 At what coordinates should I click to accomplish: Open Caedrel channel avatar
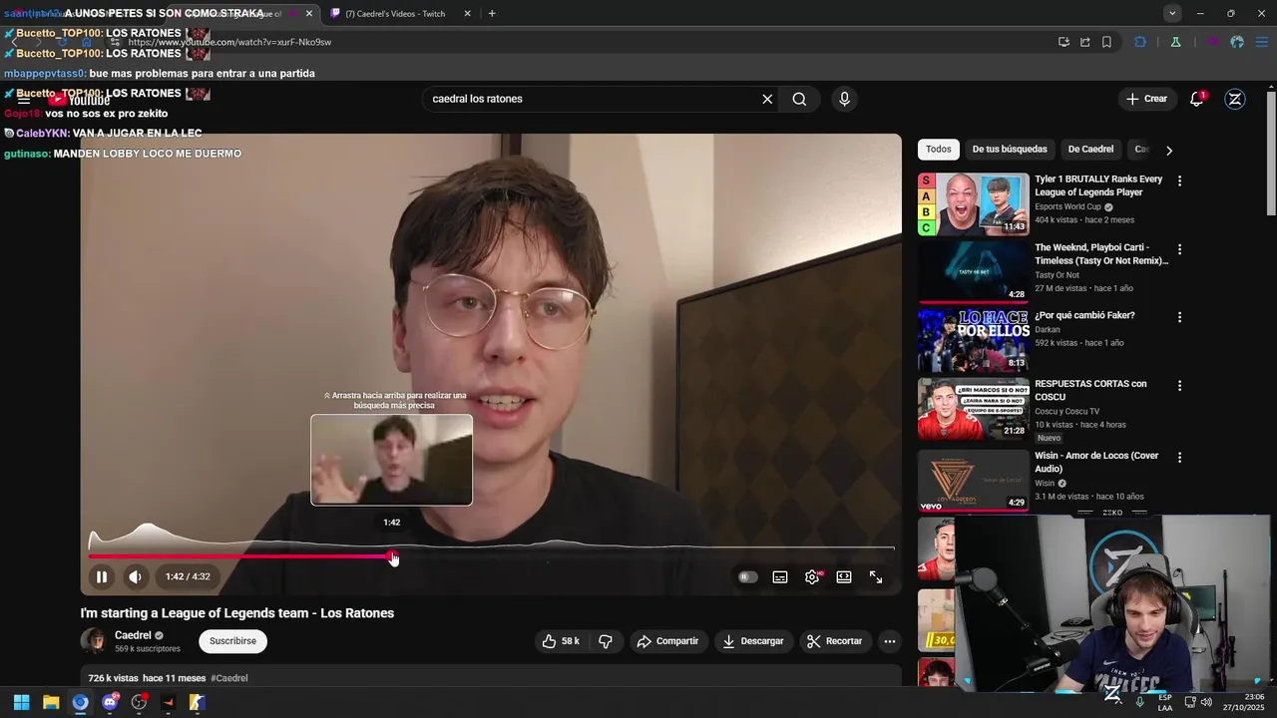click(94, 641)
